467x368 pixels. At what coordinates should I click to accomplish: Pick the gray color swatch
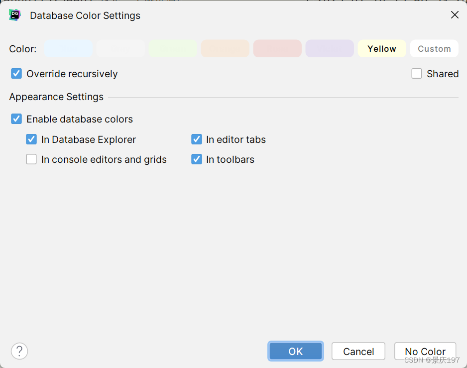[x=121, y=49]
